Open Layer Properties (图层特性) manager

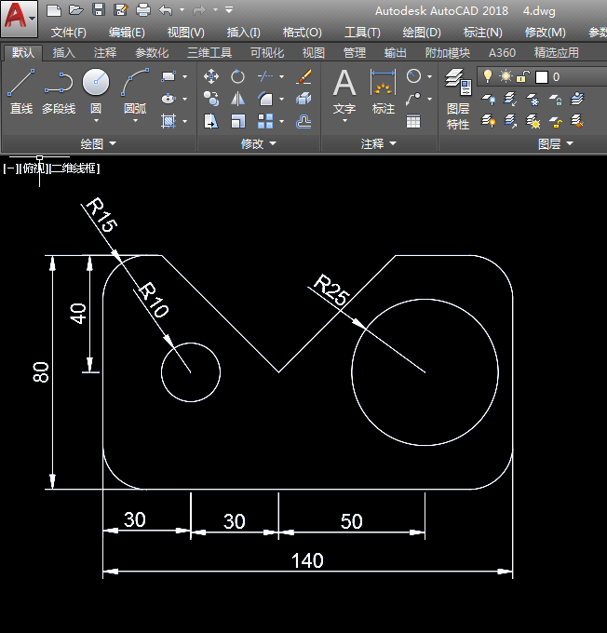(x=457, y=98)
